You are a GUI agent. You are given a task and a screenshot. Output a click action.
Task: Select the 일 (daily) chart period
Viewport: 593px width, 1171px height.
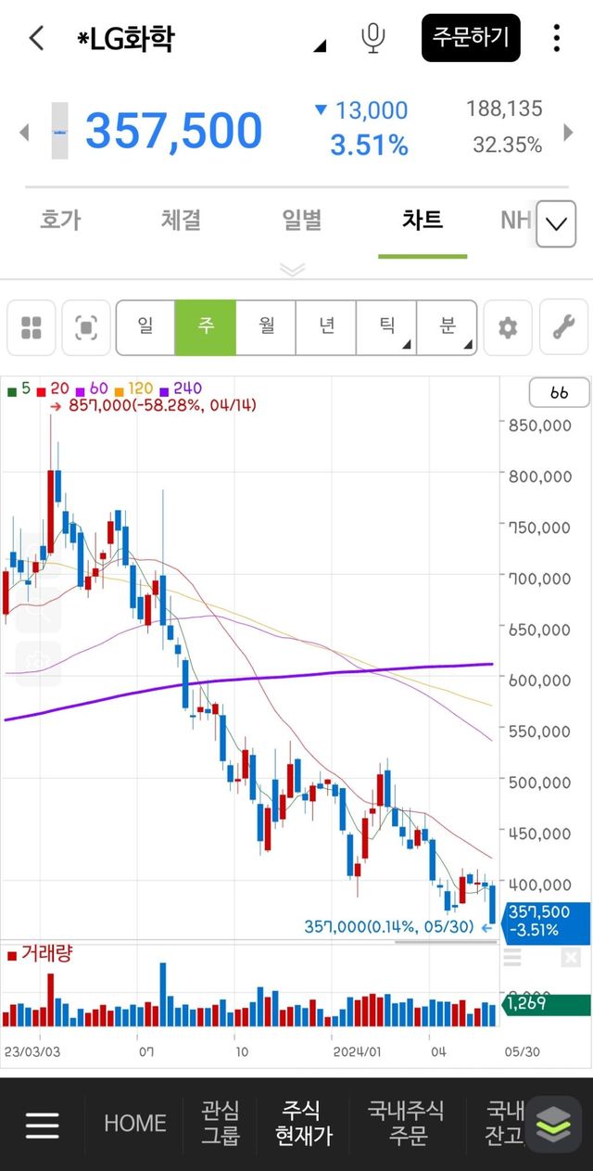tap(145, 327)
